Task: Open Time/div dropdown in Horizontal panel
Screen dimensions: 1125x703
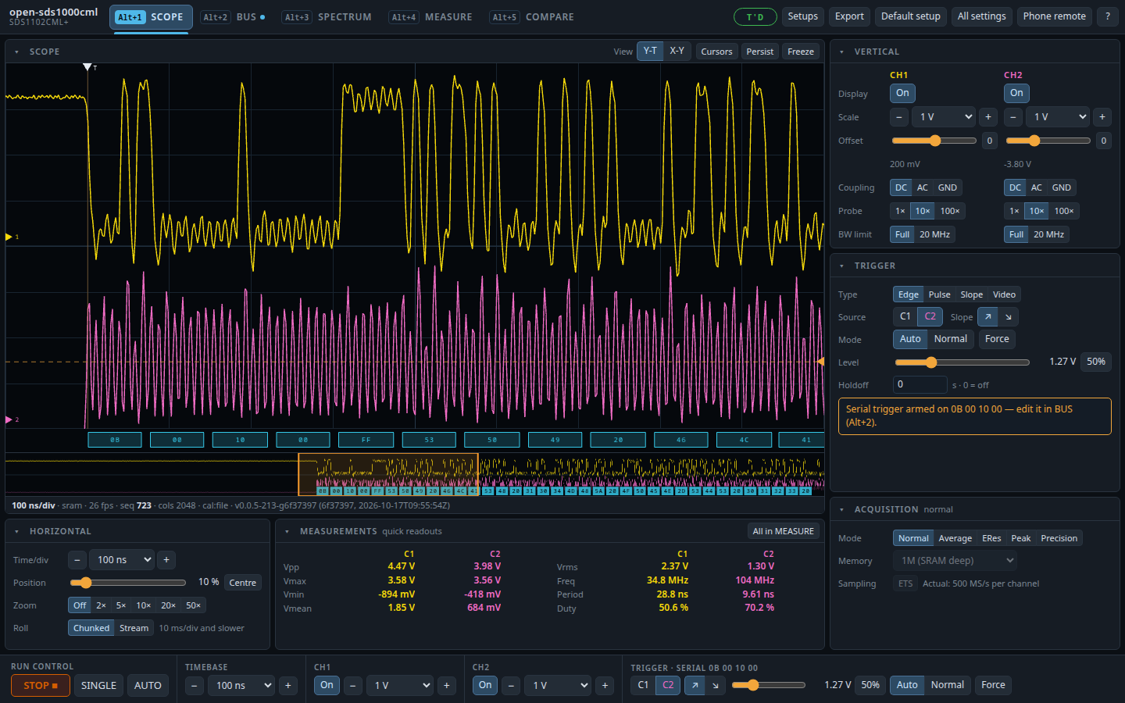Action: [122, 560]
